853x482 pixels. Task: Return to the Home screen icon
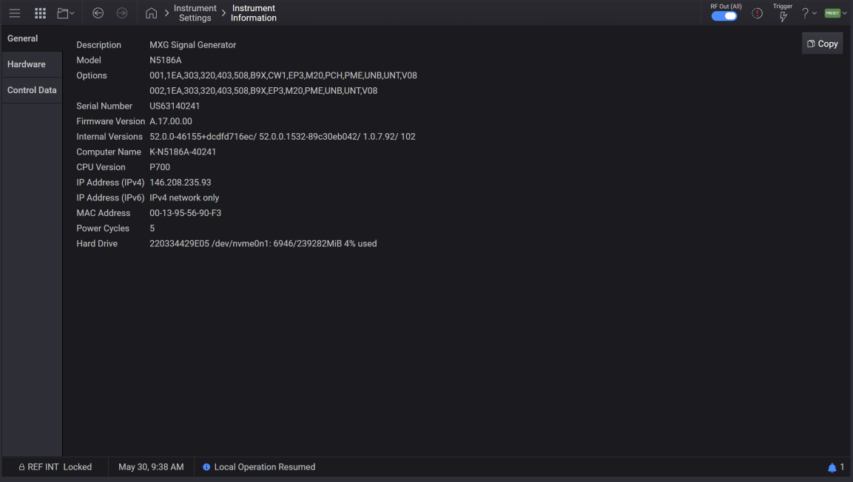coord(151,13)
